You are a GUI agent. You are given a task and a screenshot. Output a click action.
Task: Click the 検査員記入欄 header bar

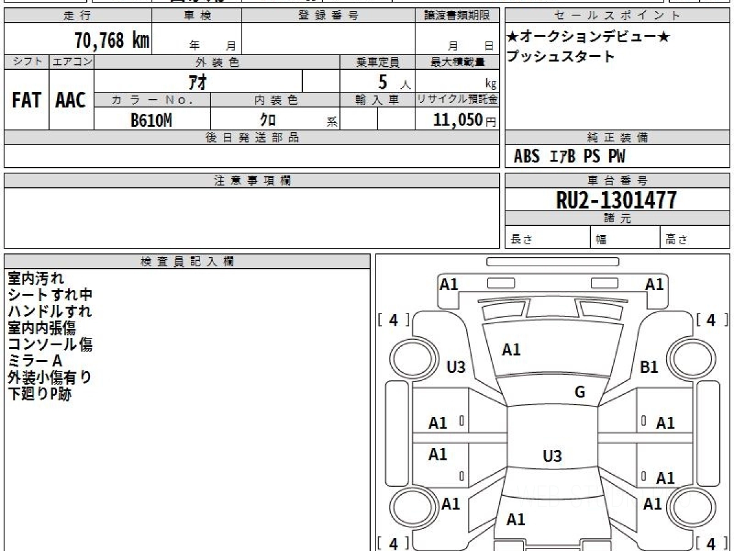[x=187, y=261]
